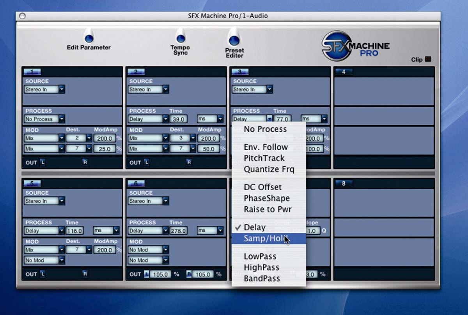Click the Clip indicator square
Screen dimensions: 468x315
pyautogui.click(x=427, y=59)
